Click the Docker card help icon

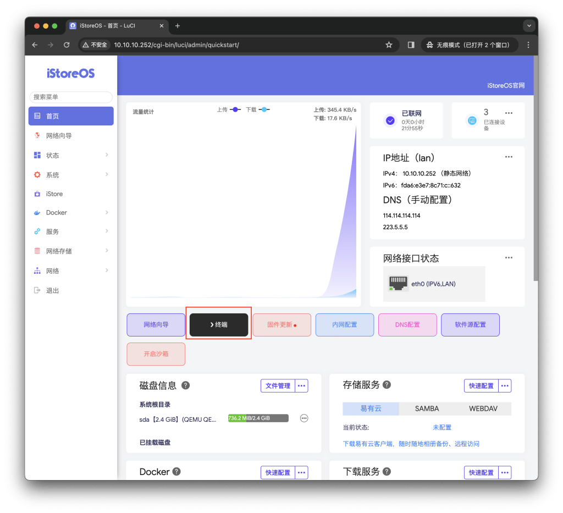tap(176, 472)
